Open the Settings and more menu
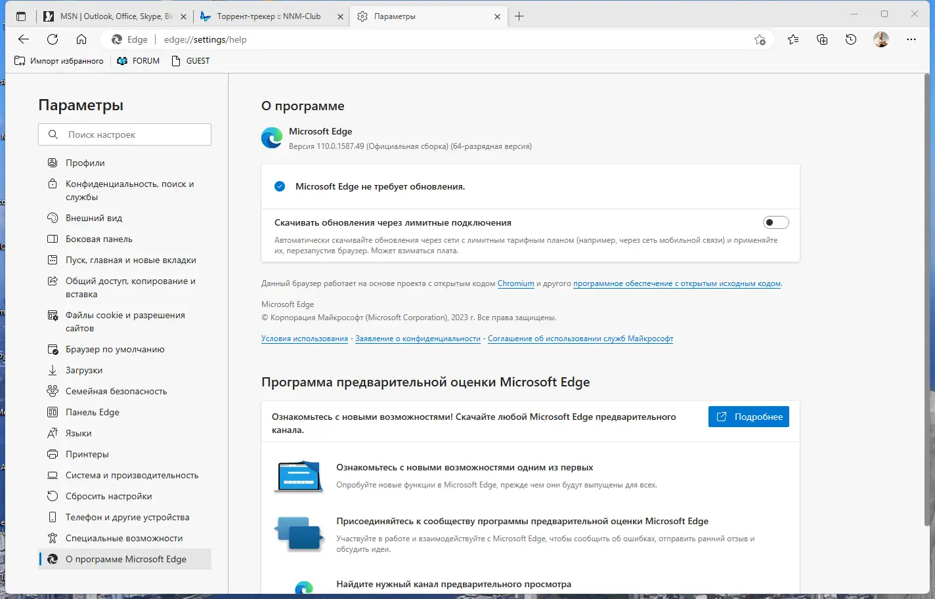Image resolution: width=935 pixels, height=599 pixels. [x=911, y=39]
